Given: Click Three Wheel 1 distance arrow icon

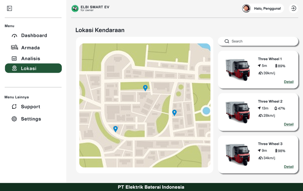Looking at the screenshot, I should coord(259,66).
